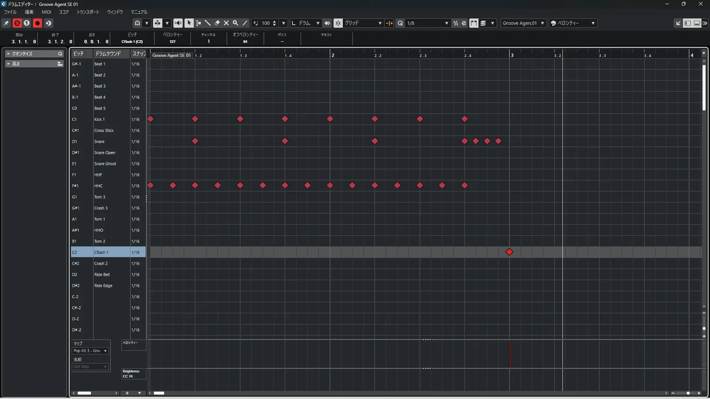710x399 pixels.
Task: Open the トランスポート menu
Action: click(88, 12)
